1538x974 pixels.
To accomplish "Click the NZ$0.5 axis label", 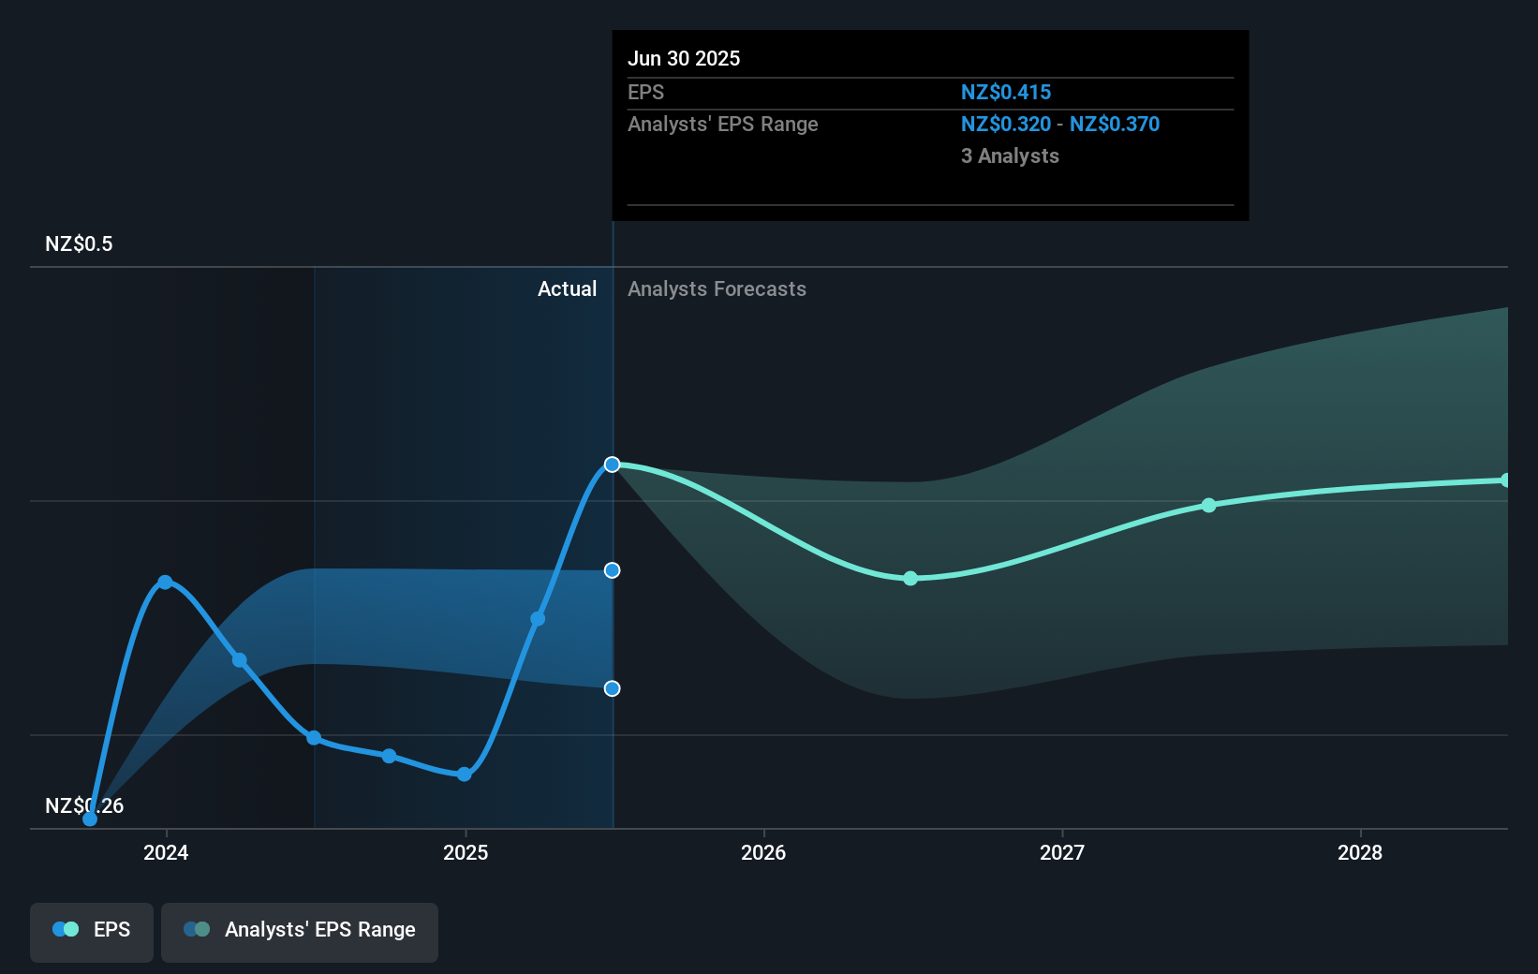I will coord(78,243).
